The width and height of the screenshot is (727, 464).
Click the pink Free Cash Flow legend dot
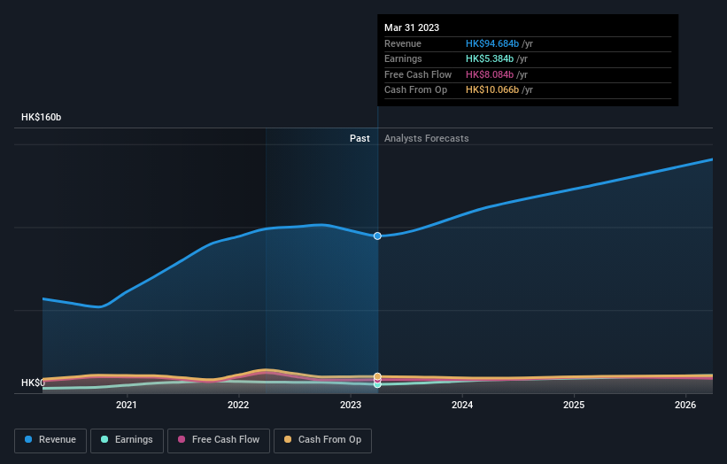point(182,439)
